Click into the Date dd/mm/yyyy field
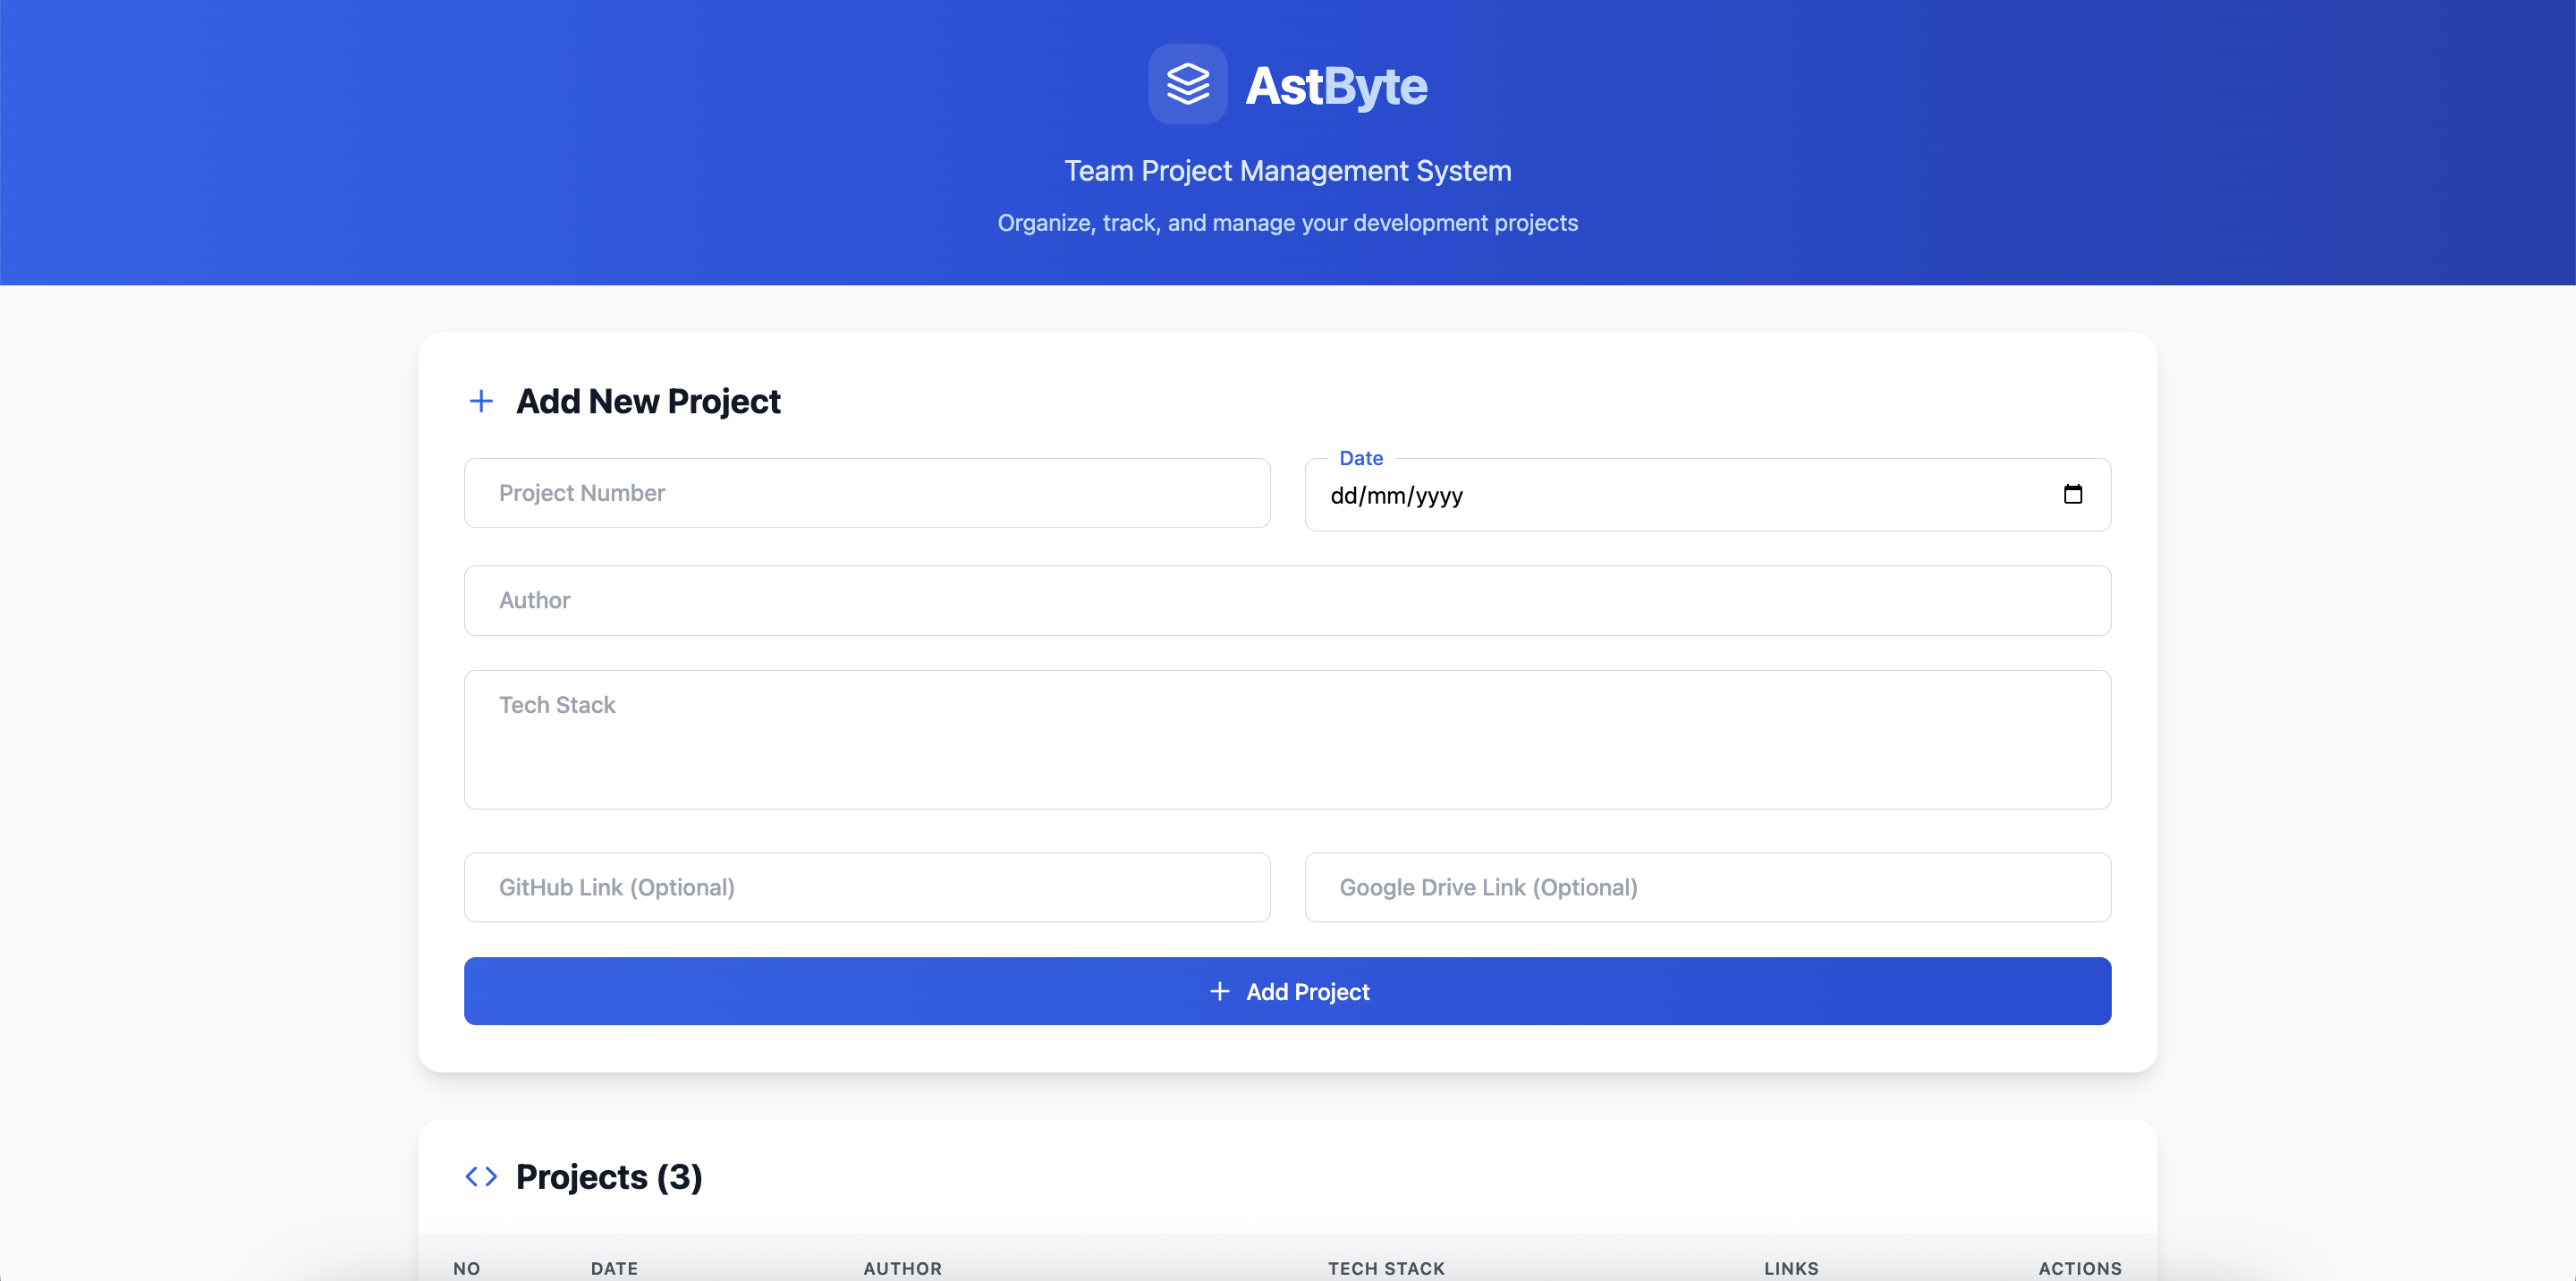The image size is (2576, 1281). pos(1707,495)
